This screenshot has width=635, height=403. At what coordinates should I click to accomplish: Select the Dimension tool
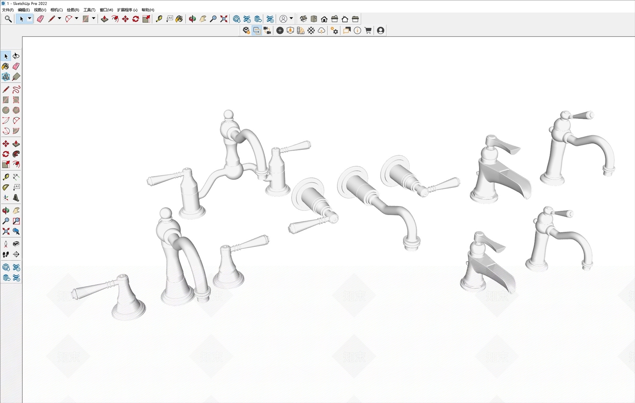coord(16,177)
